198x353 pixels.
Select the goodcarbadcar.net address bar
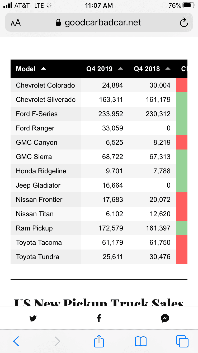click(99, 22)
